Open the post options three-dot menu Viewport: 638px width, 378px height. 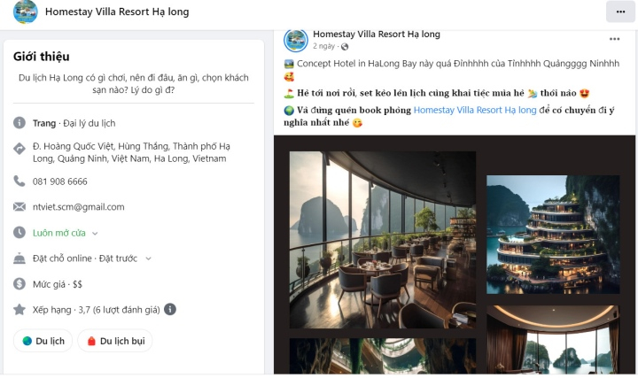point(614,39)
